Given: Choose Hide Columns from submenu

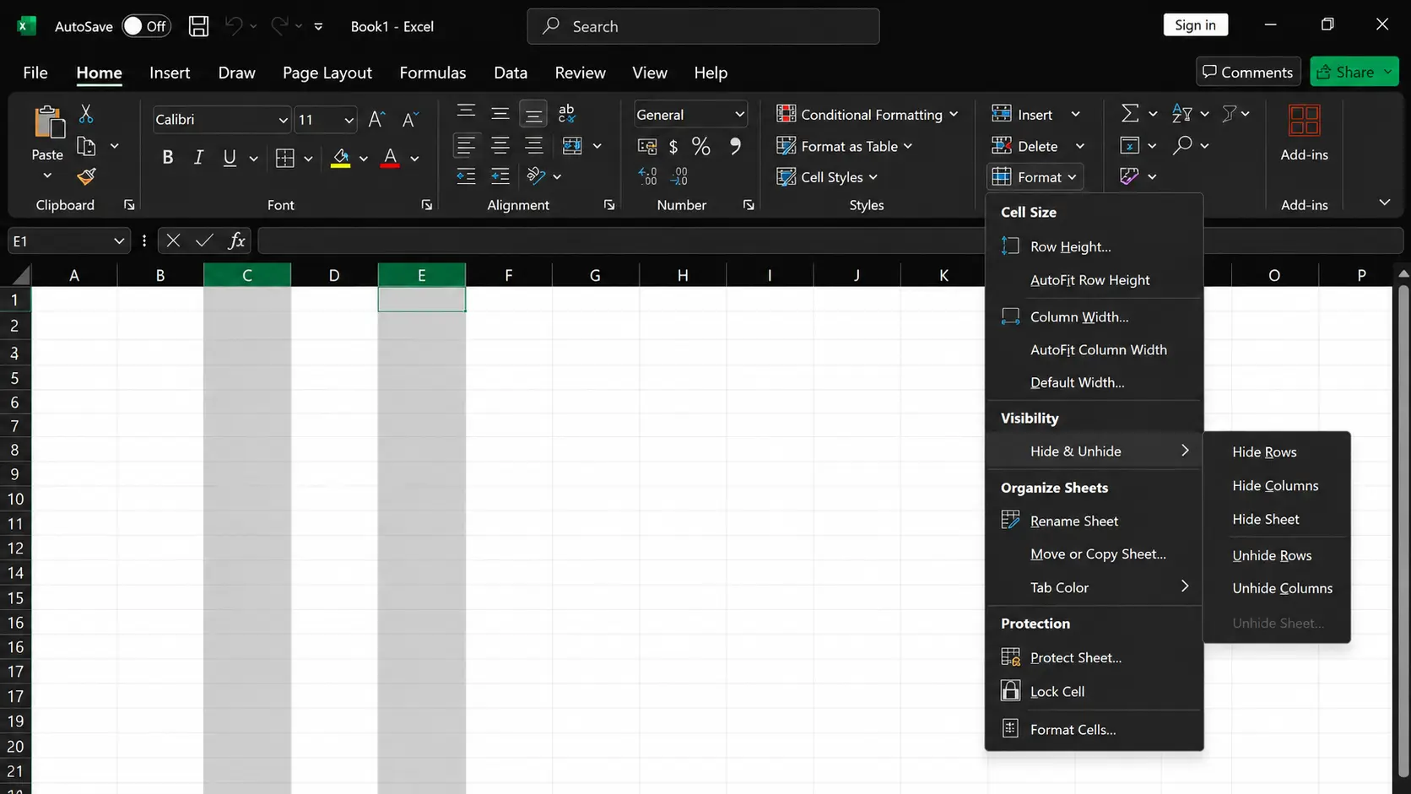Looking at the screenshot, I should click(1276, 485).
